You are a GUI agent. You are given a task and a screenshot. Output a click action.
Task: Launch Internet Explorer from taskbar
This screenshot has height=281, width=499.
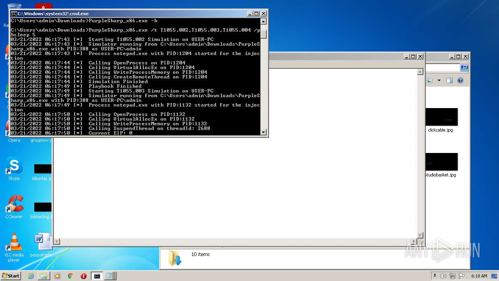(31, 276)
